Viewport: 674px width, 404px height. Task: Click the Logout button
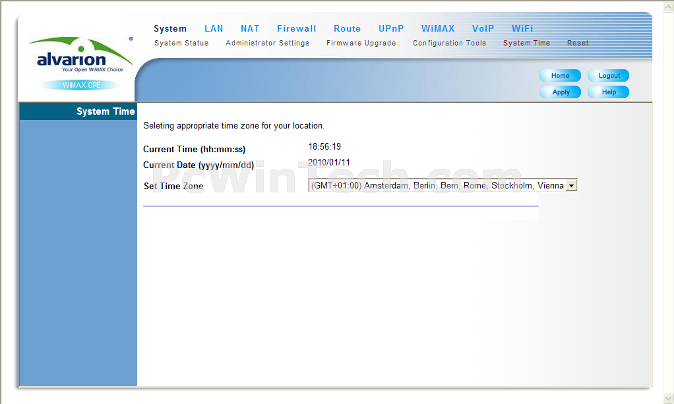pyautogui.click(x=609, y=76)
